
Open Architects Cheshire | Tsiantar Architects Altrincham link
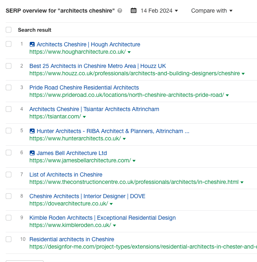[94, 109]
